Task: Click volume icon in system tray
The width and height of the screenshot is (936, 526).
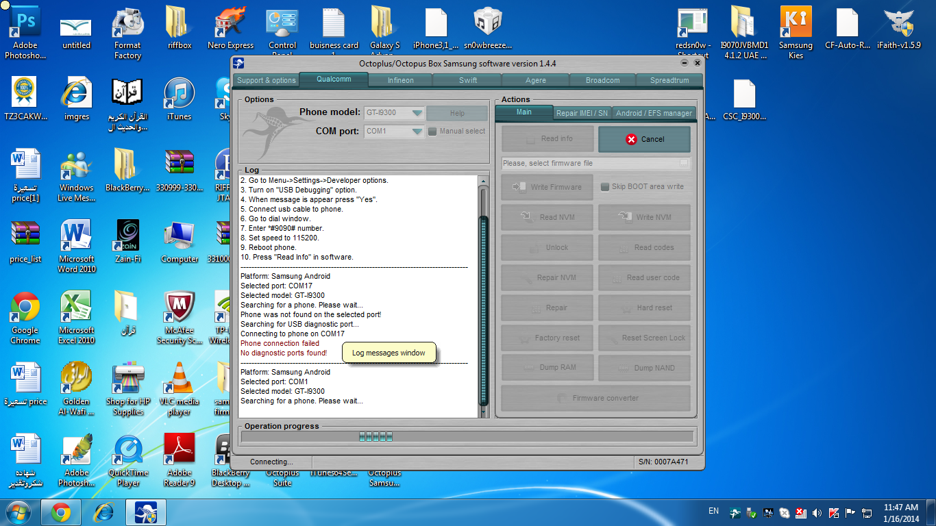Action: [x=816, y=512]
